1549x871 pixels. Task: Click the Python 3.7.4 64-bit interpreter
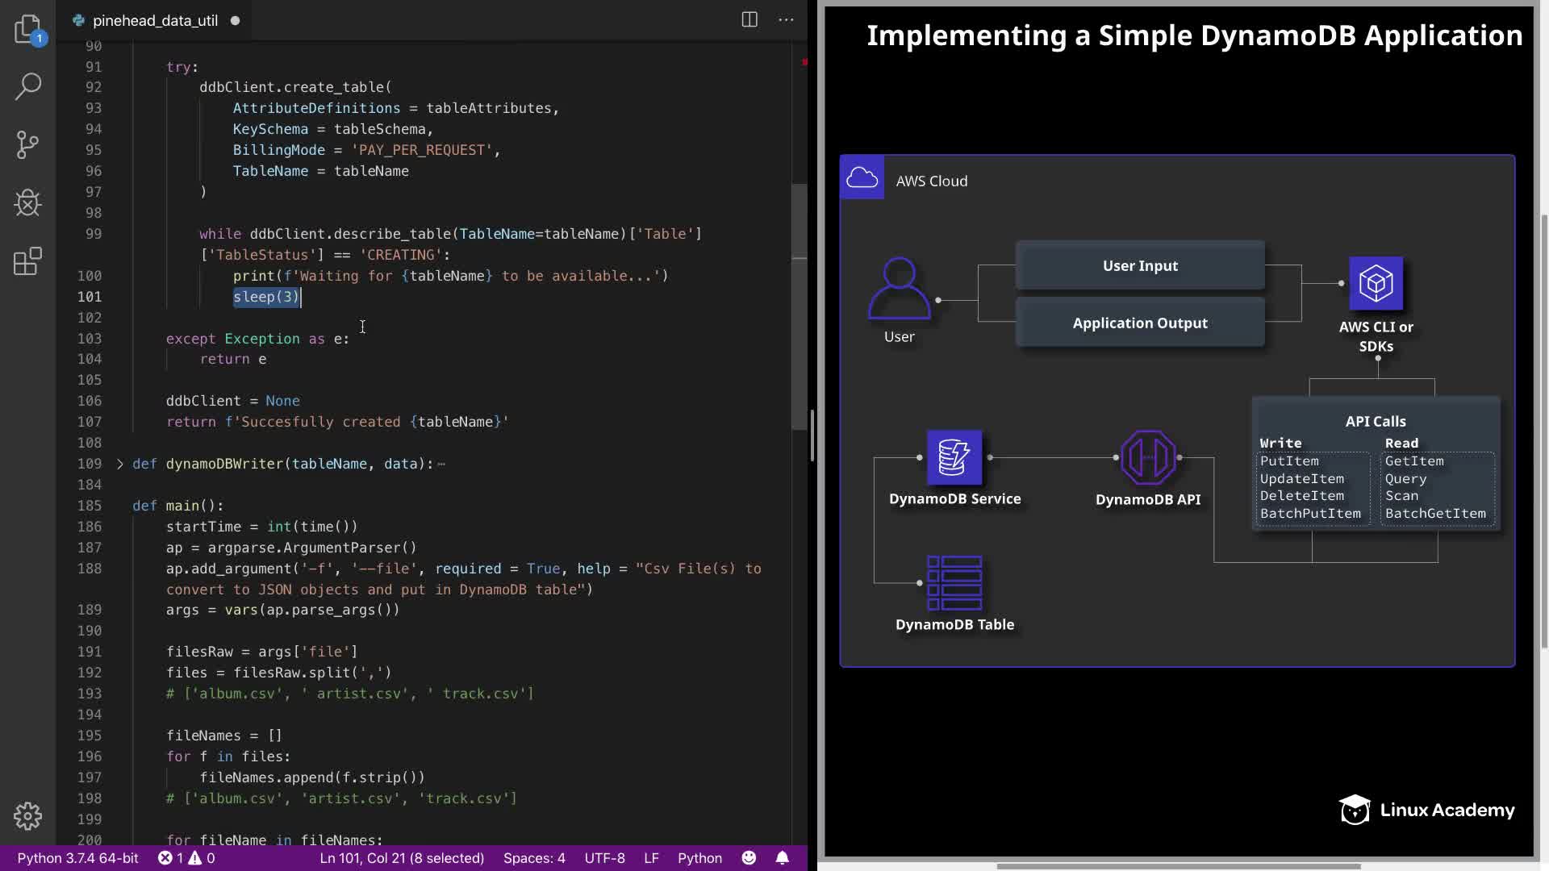pyautogui.click(x=77, y=858)
